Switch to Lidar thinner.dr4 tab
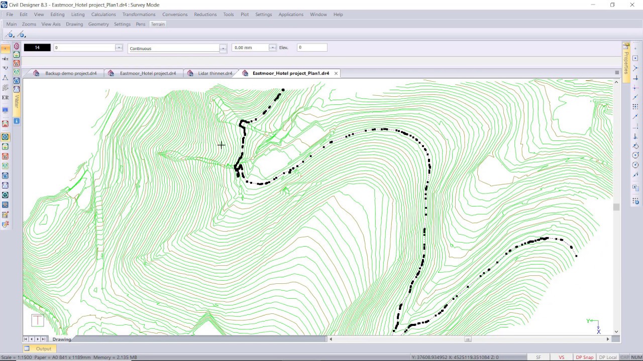The height and width of the screenshot is (361, 643). tap(215, 73)
